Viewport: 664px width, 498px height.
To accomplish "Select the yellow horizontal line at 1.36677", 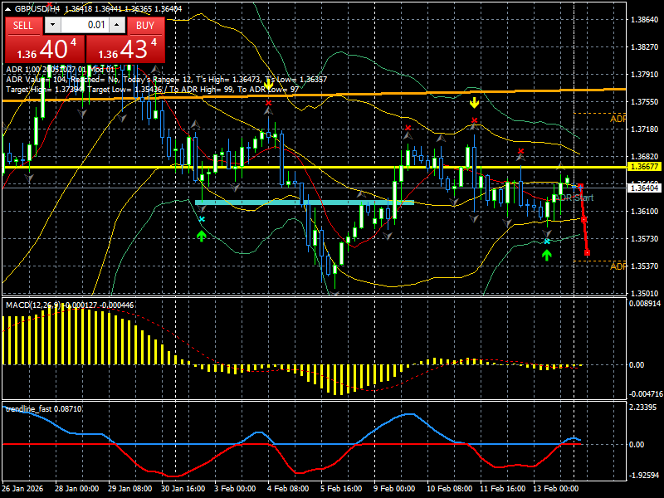I will [x=315, y=168].
